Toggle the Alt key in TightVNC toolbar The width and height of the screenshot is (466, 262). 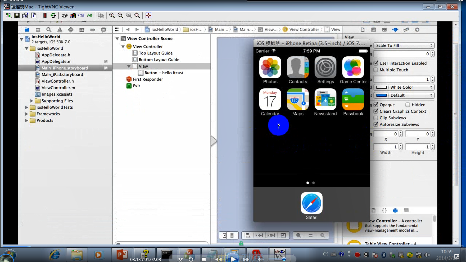90,16
